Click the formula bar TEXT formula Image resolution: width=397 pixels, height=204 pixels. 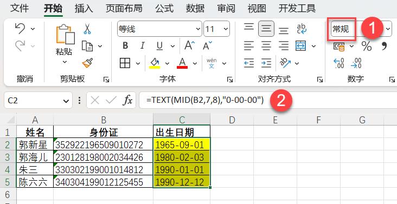click(x=205, y=100)
